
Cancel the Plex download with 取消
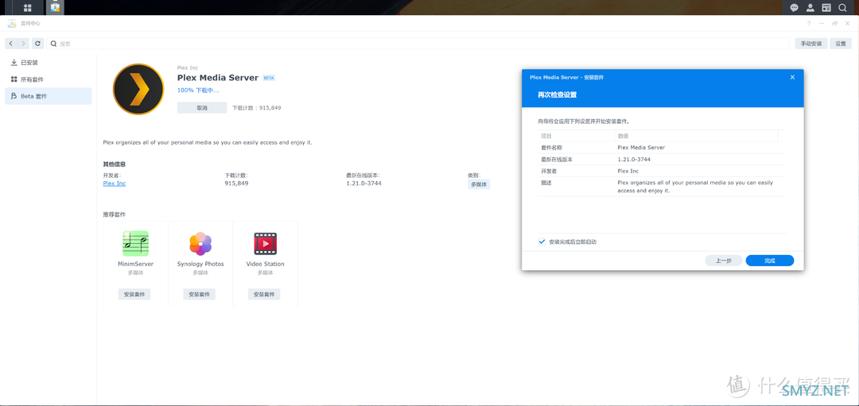[201, 108]
